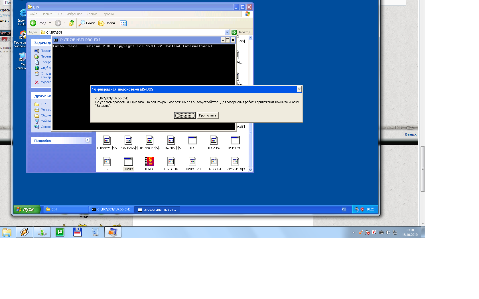
Task: Click the volume speaker tray icon
Action: 388,232
